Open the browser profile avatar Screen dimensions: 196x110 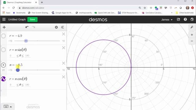(x=187, y=8)
